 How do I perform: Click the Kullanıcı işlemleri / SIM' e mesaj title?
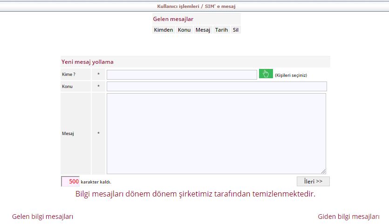[x=194, y=7]
